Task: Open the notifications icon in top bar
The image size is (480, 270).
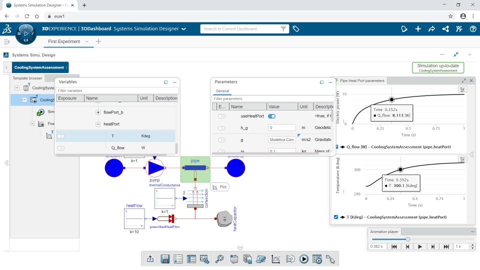Action: click(x=404, y=29)
